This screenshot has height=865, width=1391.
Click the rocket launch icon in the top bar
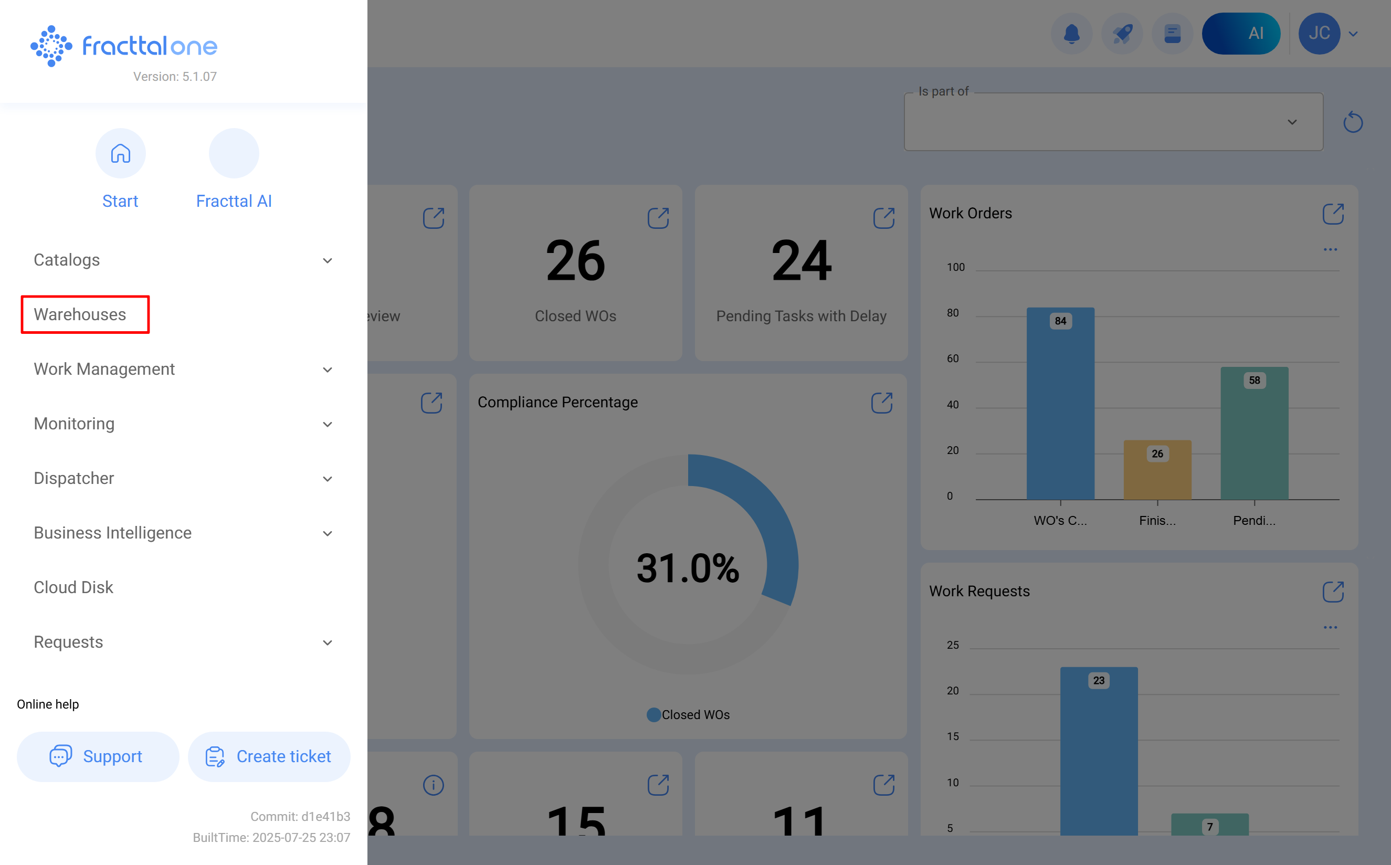pos(1122,33)
